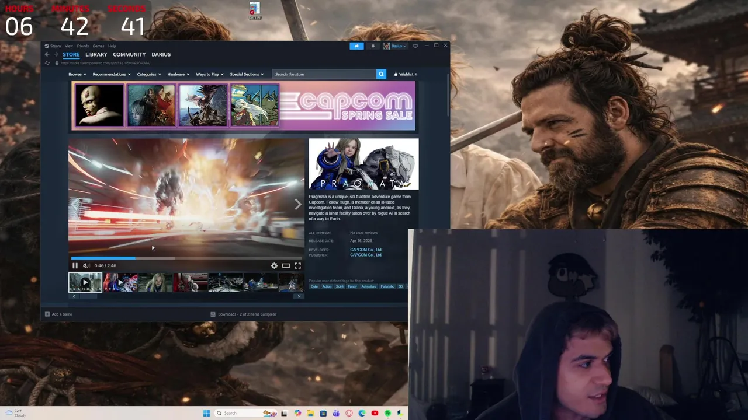Open the Help menu
Image resolution: width=748 pixels, height=420 pixels.
(112, 45)
